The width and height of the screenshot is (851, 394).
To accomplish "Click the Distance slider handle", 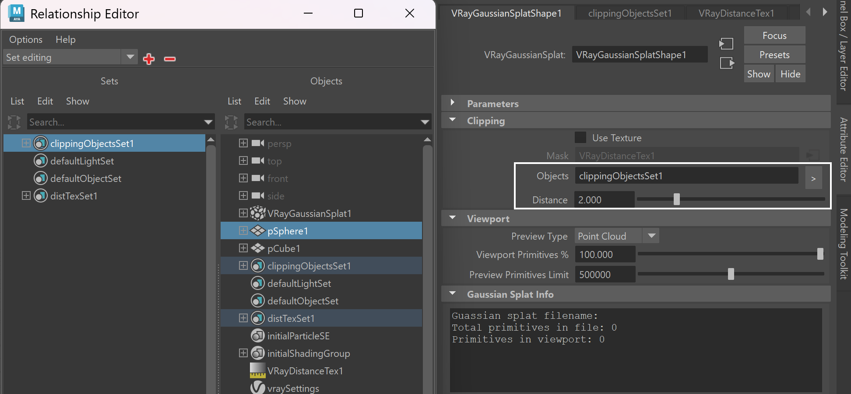I will click(677, 199).
